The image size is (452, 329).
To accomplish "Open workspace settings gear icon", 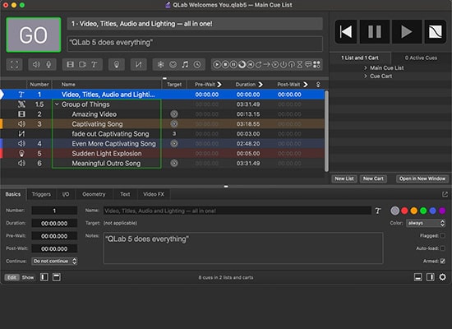I will point(442,277).
